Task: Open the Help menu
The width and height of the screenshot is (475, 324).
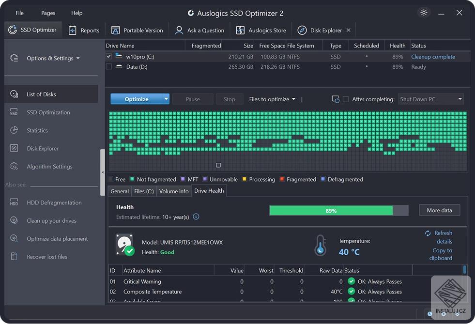Action: (x=77, y=13)
